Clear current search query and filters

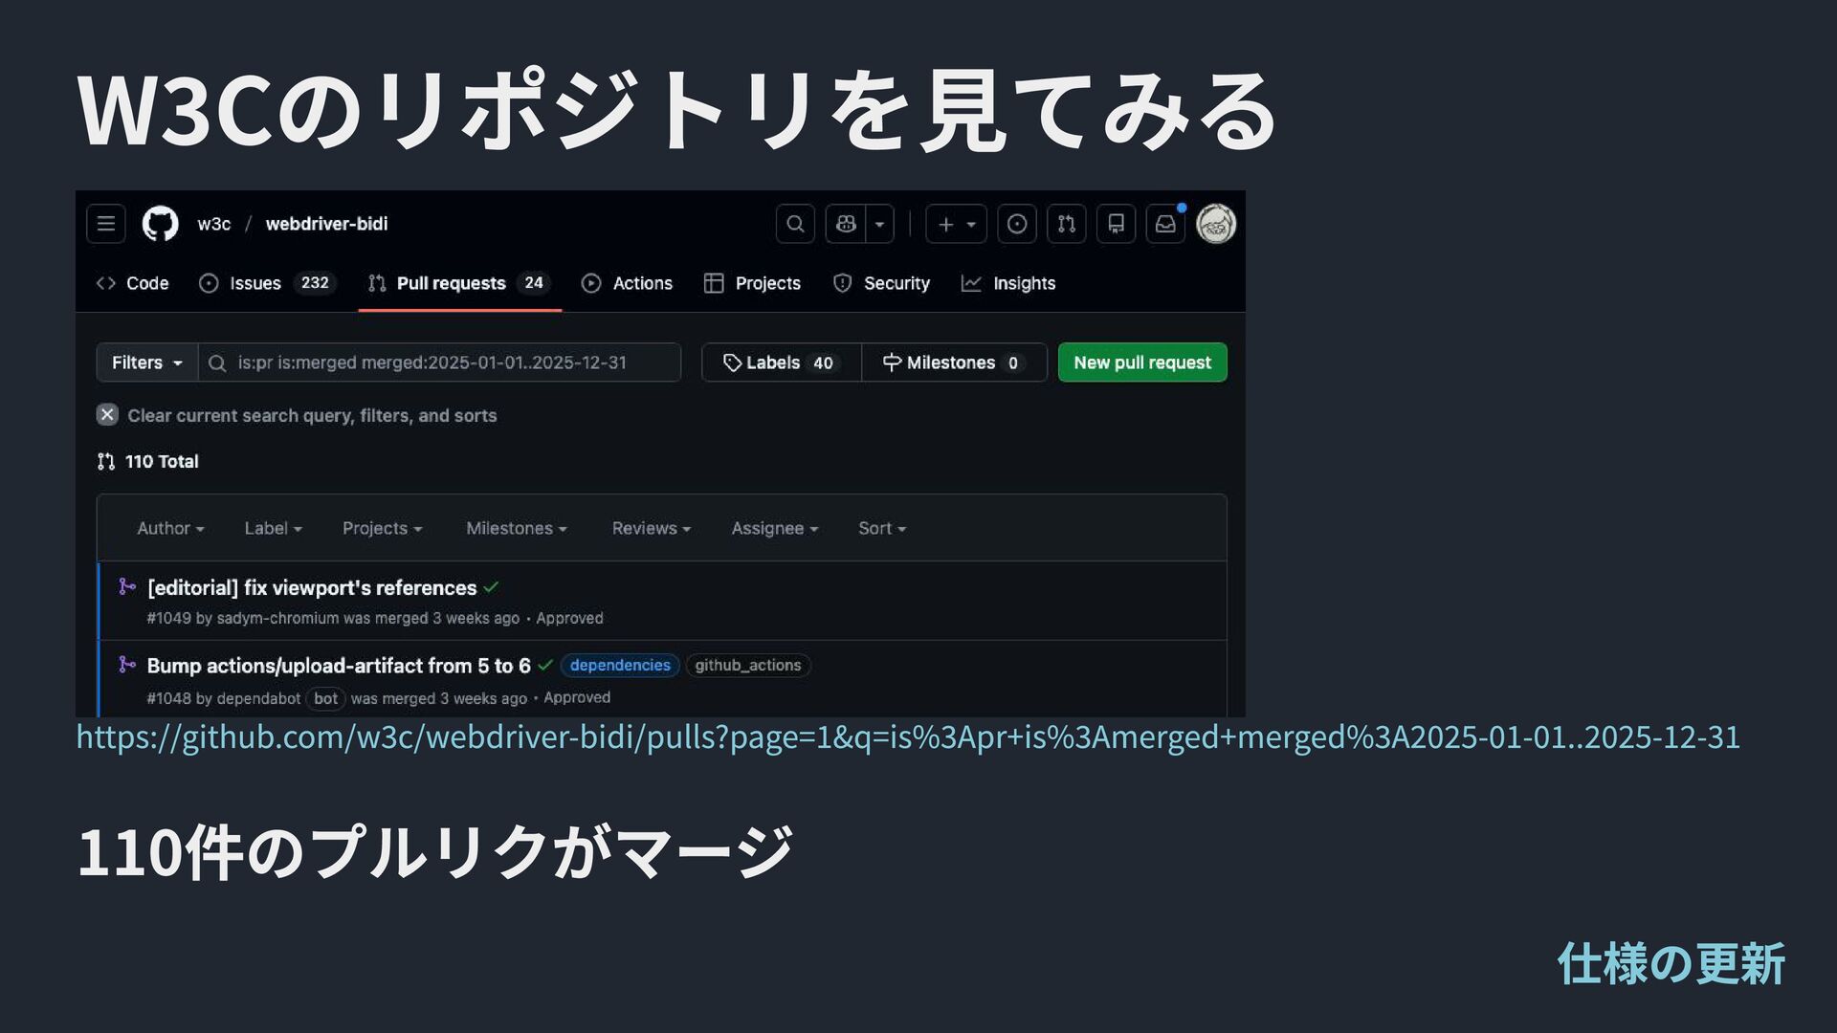click(x=107, y=415)
